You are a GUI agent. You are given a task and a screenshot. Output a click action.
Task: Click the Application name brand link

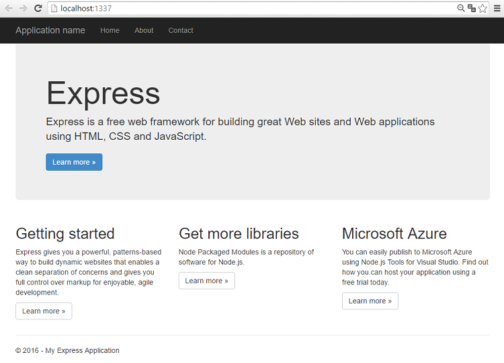(50, 30)
